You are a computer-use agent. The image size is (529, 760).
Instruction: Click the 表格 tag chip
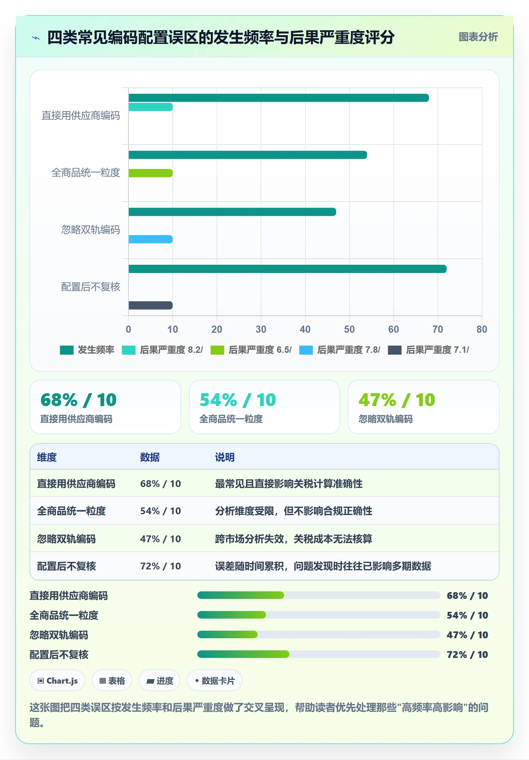112,681
